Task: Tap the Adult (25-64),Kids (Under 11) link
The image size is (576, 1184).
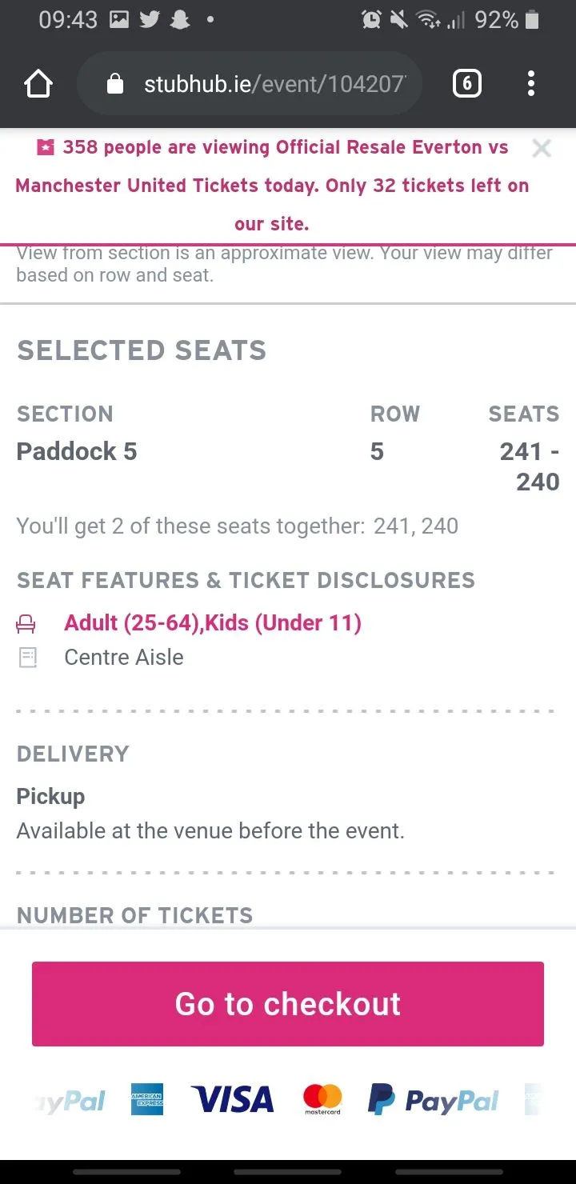Action: click(x=213, y=622)
